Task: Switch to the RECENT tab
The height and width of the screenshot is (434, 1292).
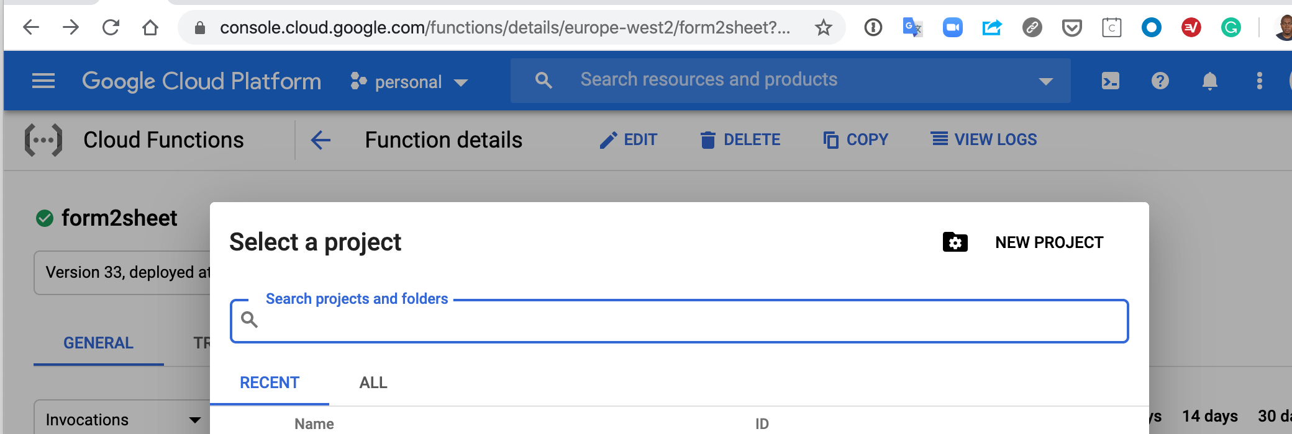Action: tap(270, 383)
